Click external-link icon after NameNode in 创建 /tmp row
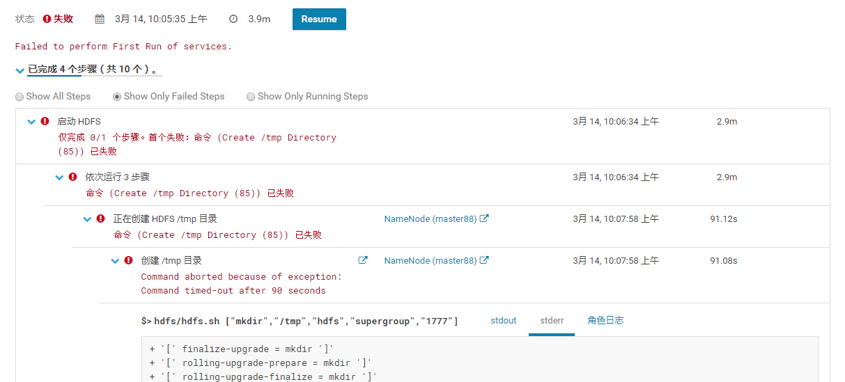The height and width of the screenshot is (382, 845). coord(484,260)
